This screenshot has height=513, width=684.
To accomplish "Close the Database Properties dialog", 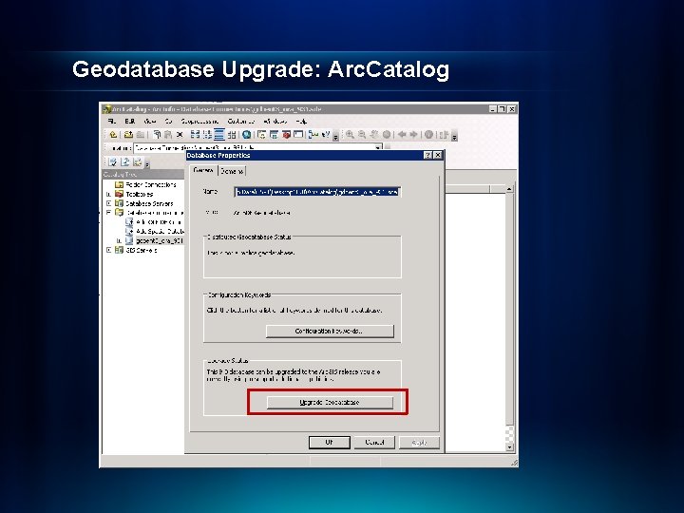I will click(x=438, y=155).
